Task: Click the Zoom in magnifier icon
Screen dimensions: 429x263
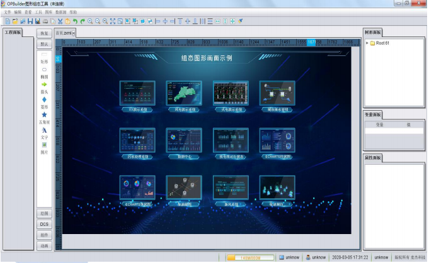Action: click(90, 21)
